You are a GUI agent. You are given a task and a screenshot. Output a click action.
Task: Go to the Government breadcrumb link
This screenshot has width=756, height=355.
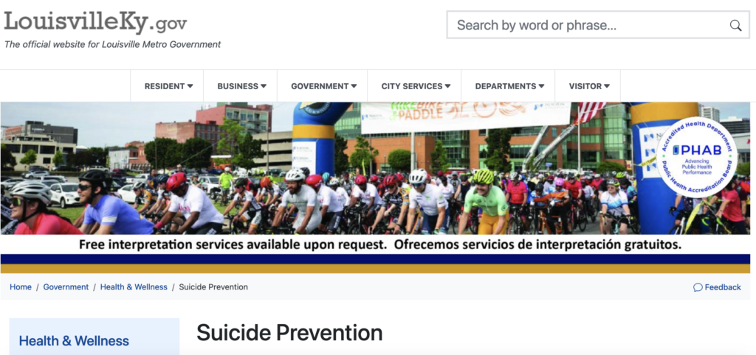point(66,287)
